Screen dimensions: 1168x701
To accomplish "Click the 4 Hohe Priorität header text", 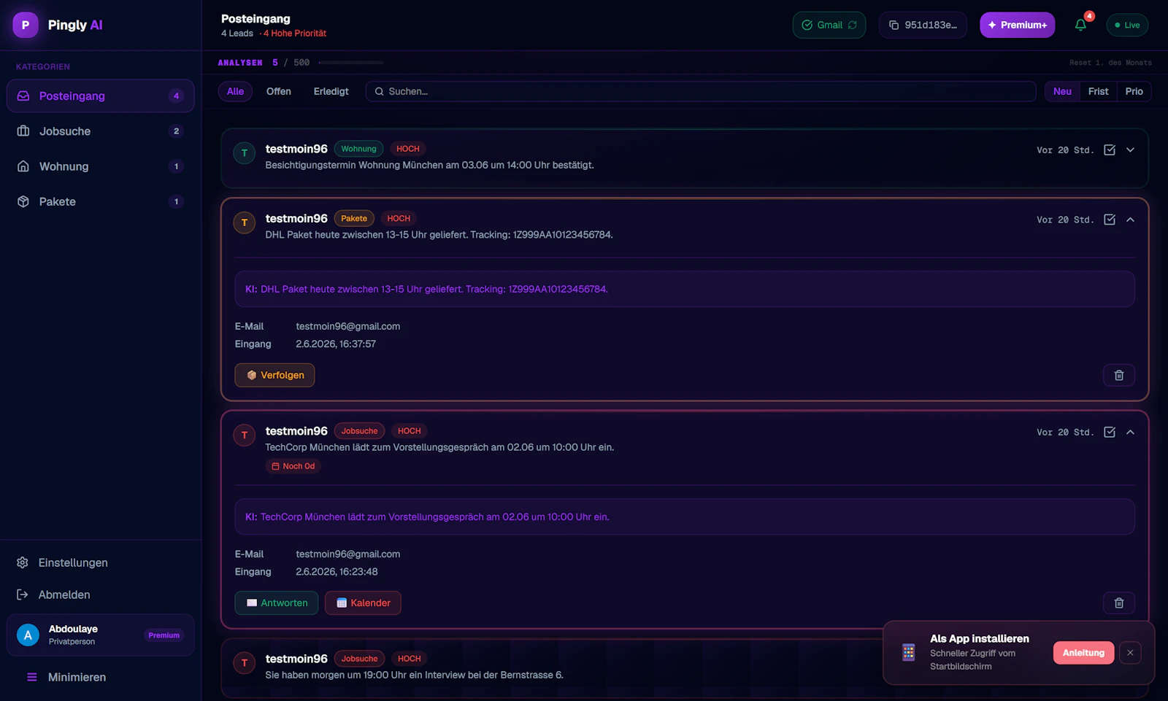I will [x=295, y=34].
